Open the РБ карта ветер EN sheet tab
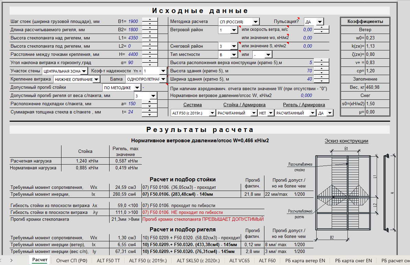 305,260
